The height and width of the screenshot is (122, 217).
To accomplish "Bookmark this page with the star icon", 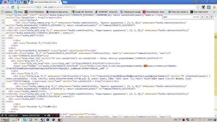I will click(x=198, y=7).
